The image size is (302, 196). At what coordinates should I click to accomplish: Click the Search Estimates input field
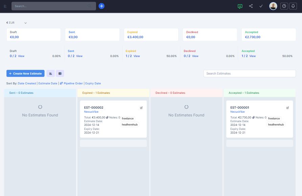click(x=249, y=74)
